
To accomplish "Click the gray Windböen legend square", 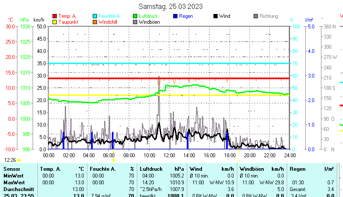I will [x=135, y=22].
